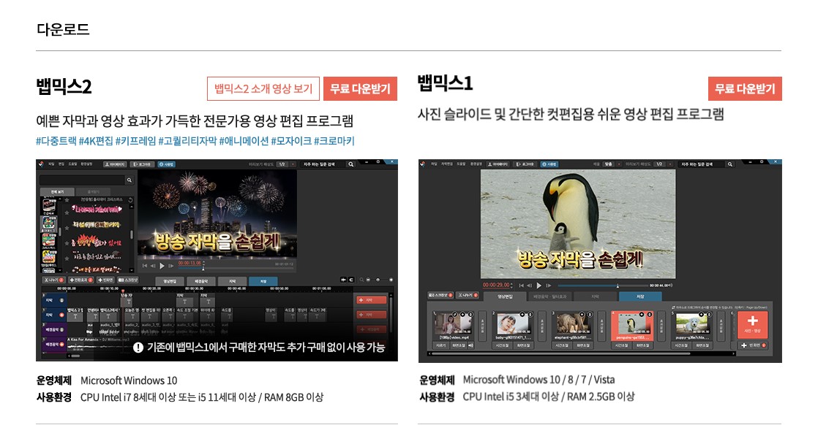Click the 빈 화면 button in VapMix1 clip bar
Image resolution: width=837 pixels, height=425 pixels.
753,345
